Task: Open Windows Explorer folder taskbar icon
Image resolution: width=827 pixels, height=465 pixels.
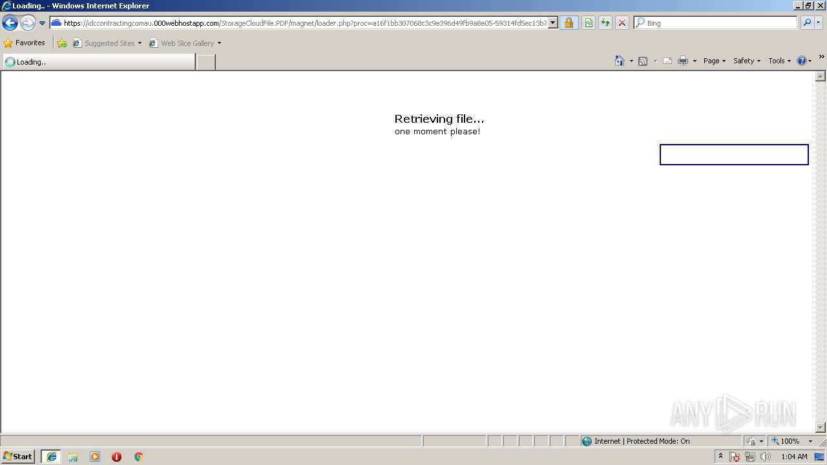Action: coord(73,457)
